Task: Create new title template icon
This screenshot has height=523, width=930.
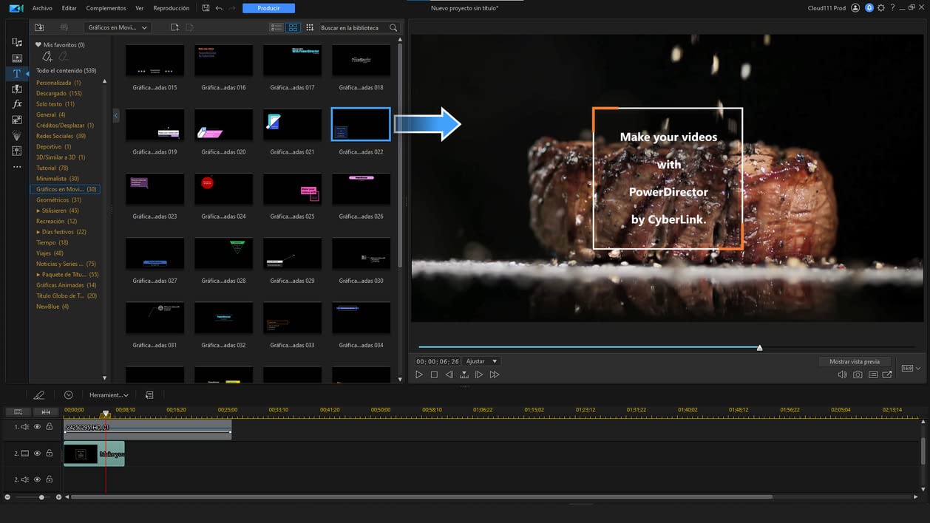Action: point(174,27)
